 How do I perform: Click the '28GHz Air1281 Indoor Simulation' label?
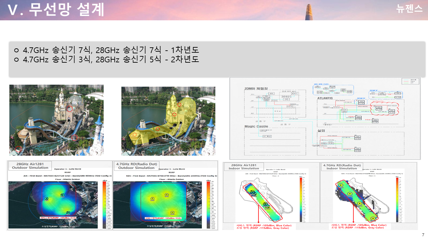pos(244,167)
